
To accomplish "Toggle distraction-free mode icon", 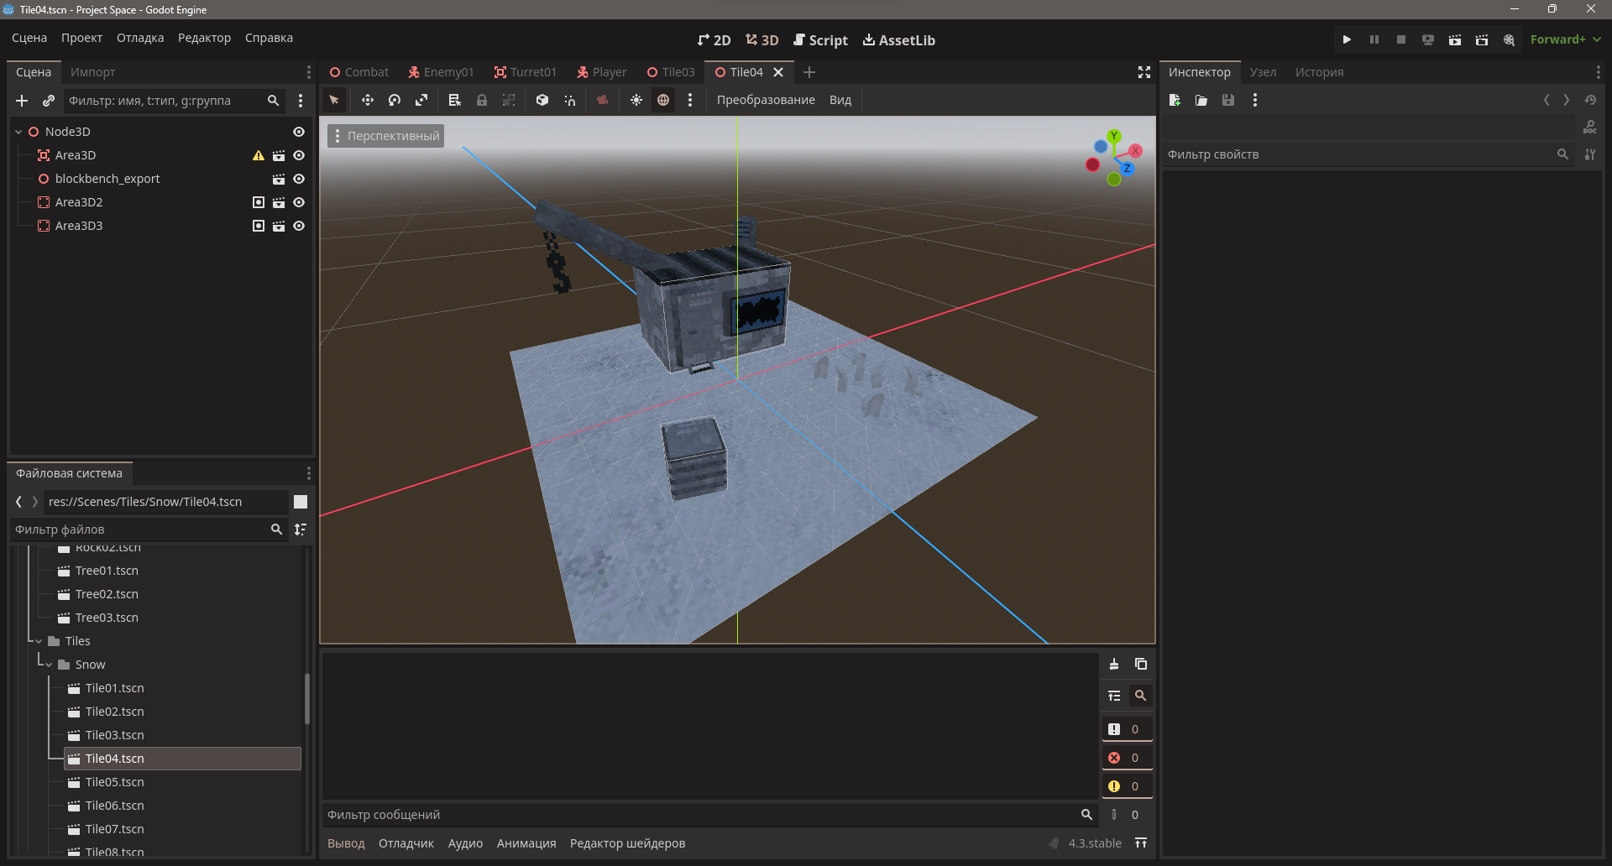I will (x=1144, y=72).
